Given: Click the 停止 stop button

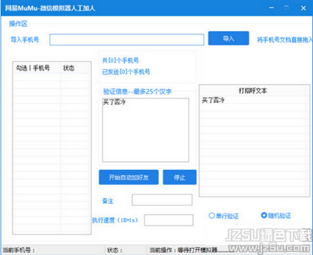Looking at the screenshot, I should (180, 177).
